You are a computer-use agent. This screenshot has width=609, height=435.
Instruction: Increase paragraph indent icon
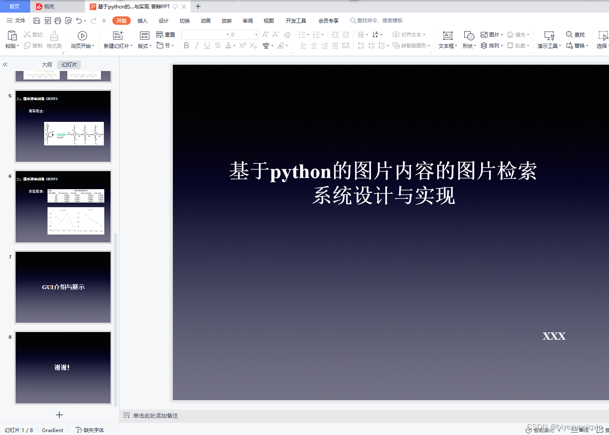point(346,34)
